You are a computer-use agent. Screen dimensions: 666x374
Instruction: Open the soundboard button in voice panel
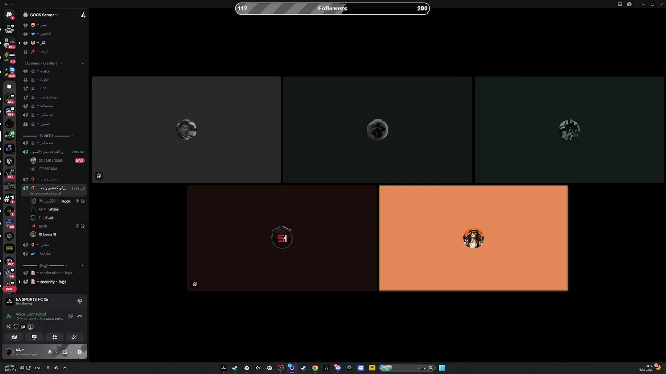pyautogui.click(x=74, y=337)
